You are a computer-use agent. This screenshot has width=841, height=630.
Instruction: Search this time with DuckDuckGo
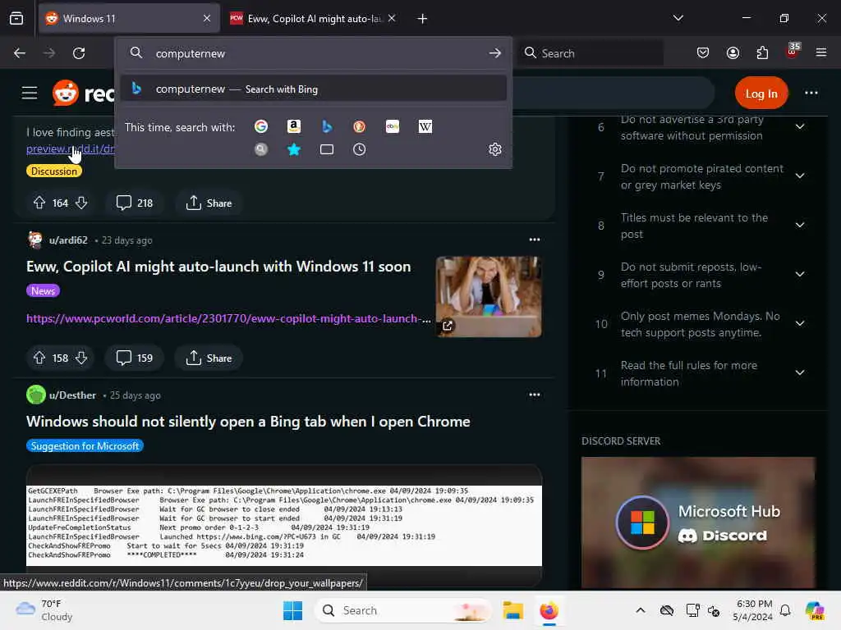[360, 126]
